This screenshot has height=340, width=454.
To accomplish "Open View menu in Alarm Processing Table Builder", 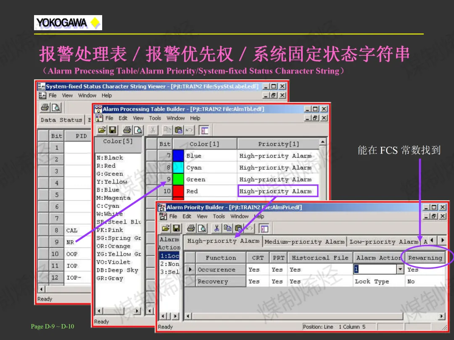I will click(x=138, y=118).
